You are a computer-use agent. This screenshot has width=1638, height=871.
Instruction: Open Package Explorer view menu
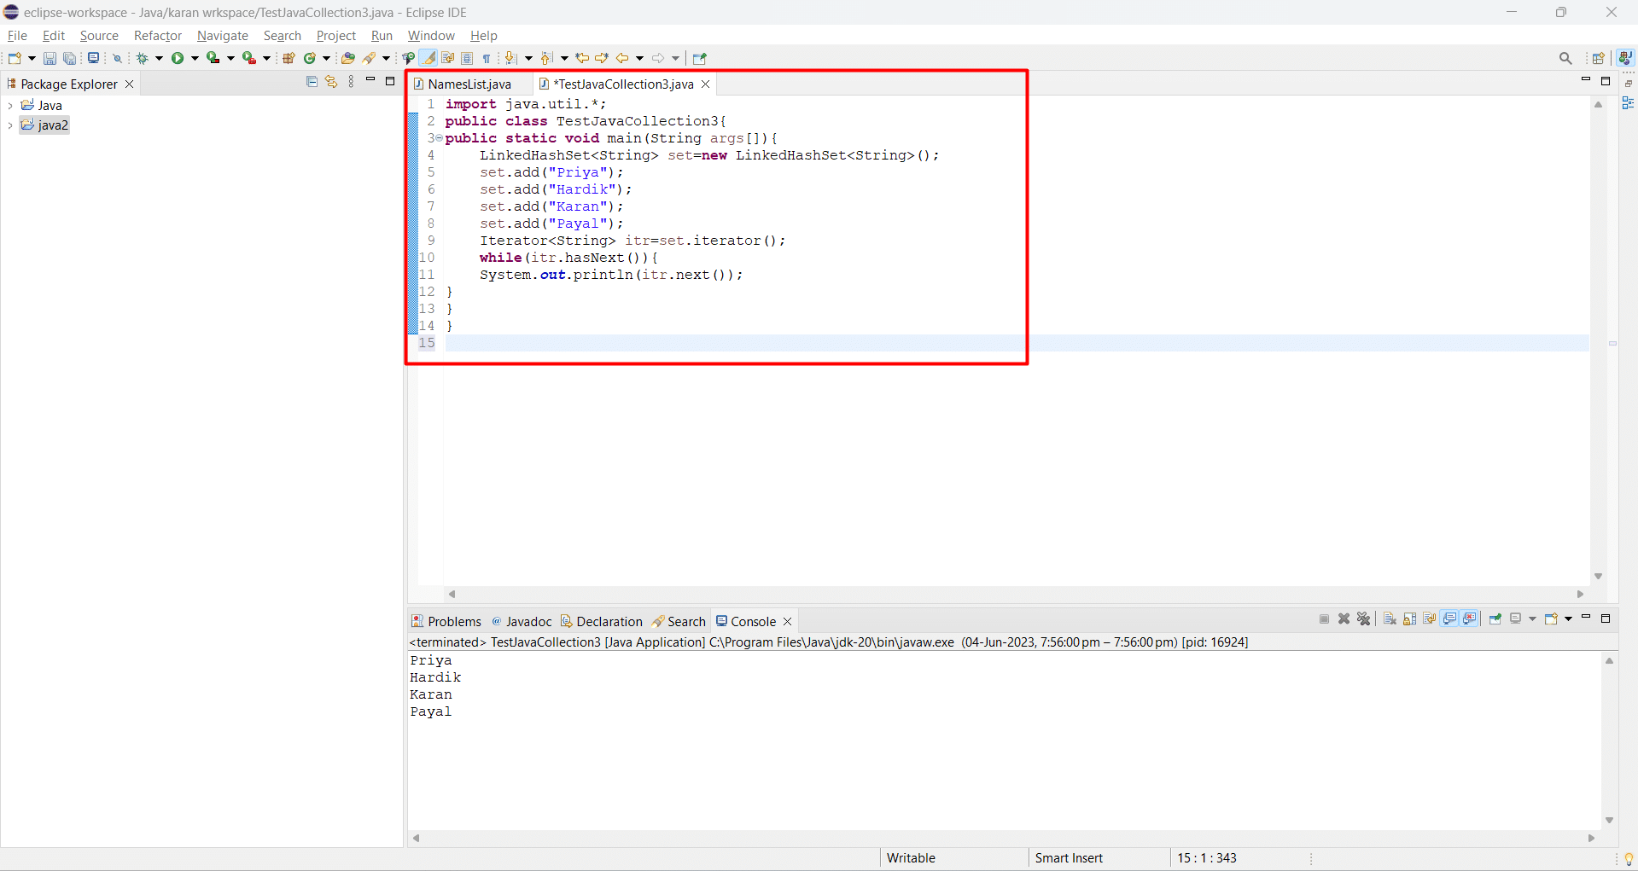coord(351,82)
